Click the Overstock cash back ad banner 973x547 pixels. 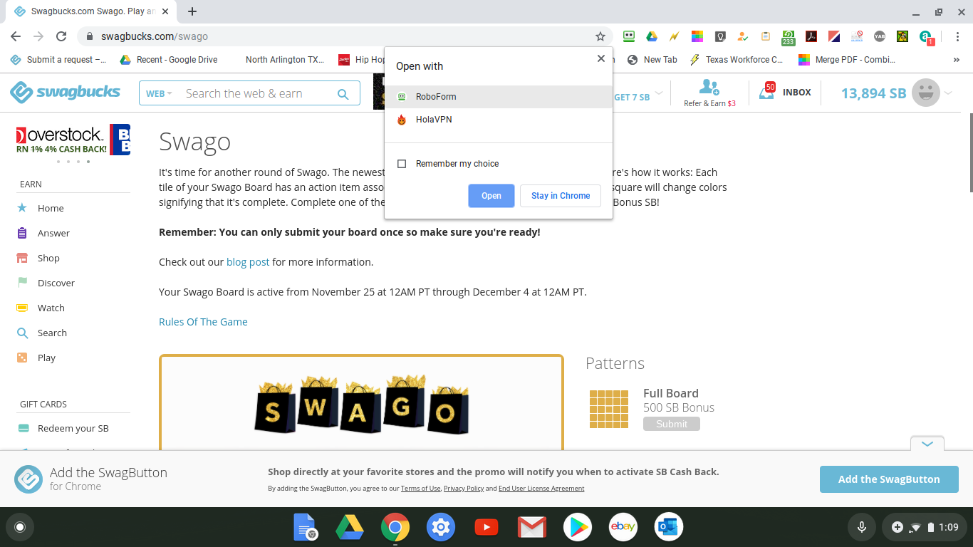click(73, 140)
